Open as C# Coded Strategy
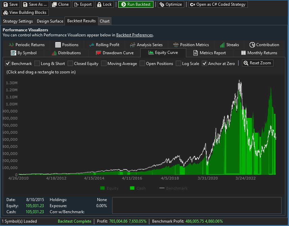The height and width of the screenshot is (226, 289). coord(218,4)
